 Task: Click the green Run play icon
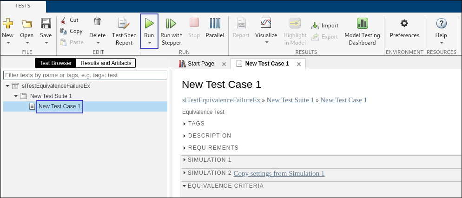click(x=149, y=23)
